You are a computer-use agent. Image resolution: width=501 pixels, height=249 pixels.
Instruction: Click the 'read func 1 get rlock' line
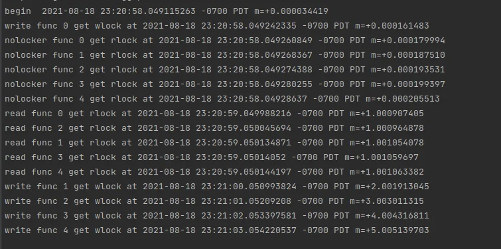(x=214, y=143)
